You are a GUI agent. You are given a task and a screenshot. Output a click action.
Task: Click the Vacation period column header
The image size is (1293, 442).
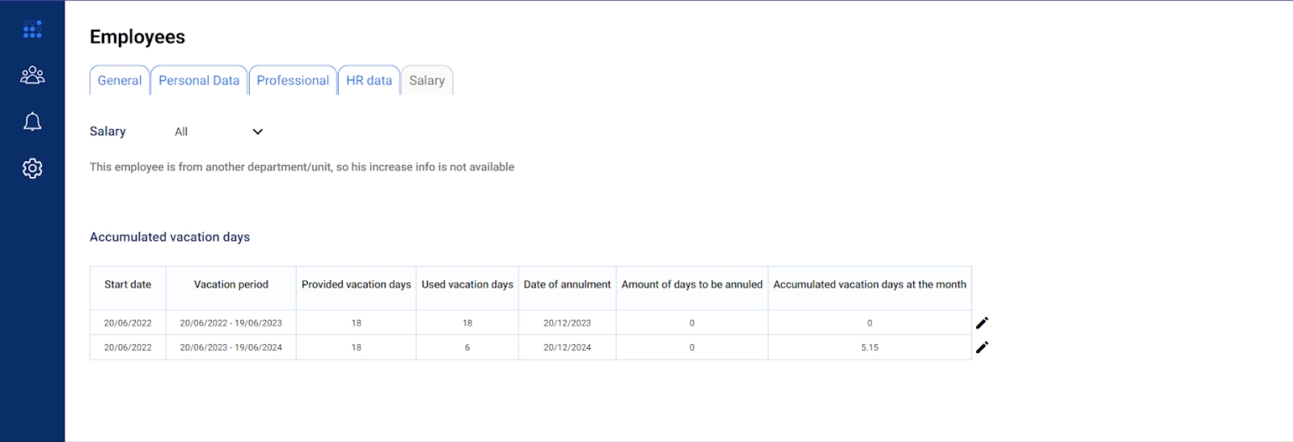[x=231, y=285]
